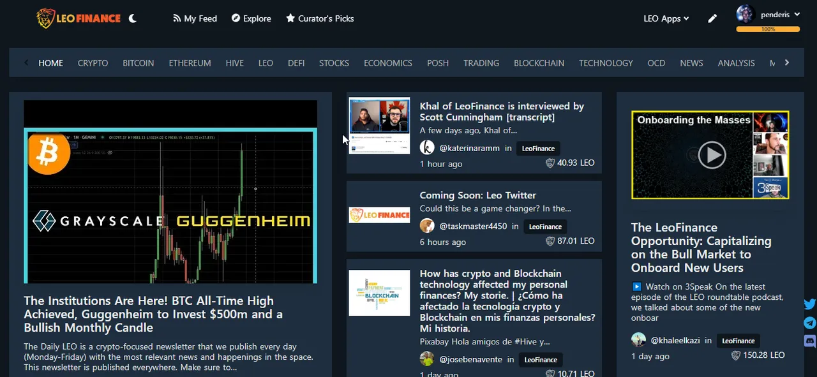
Task: Click @katerinaramm avatar icon
Action: pyautogui.click(x=427, y=147)
